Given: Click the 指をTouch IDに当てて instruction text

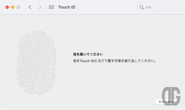Looking at the screenshot, I should click(115, 61).
